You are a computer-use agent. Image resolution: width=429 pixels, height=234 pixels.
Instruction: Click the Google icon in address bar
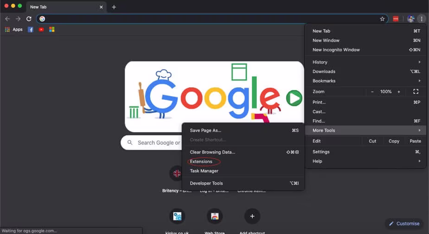[x=42, y=19]
